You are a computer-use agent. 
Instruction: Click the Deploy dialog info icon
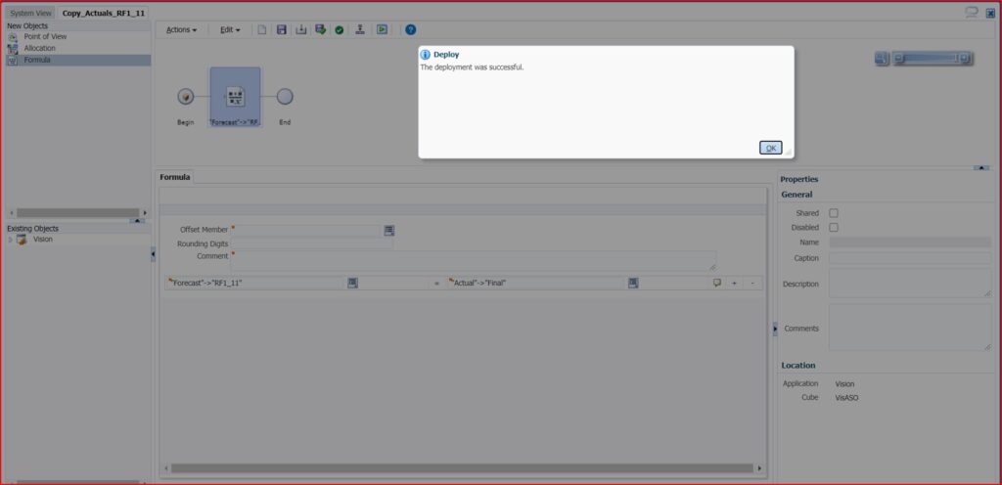click(425, 55)
